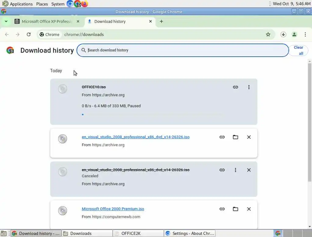Reload the downloads page
The height and width of the screenshot is (237, 312).
[29, 34]
